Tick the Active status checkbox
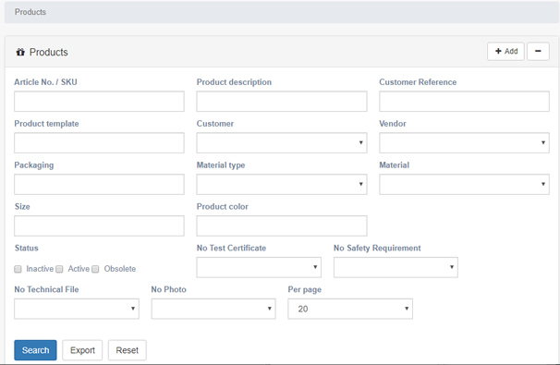 [x=60, y=269]
